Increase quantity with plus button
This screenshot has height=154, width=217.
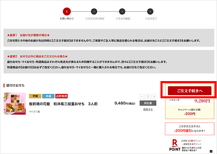tap(154, 96)
